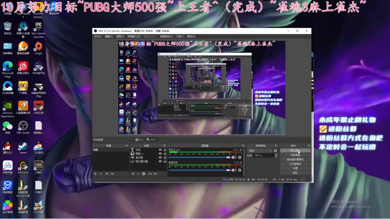Image resolution: width=390 pixels, height=219 pixels.
Task: Pop out the Sources dock panel
Action: 164,146
